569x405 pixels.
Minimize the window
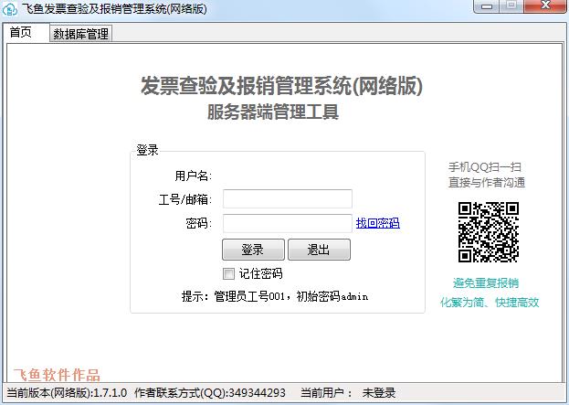tap(487, 6)
